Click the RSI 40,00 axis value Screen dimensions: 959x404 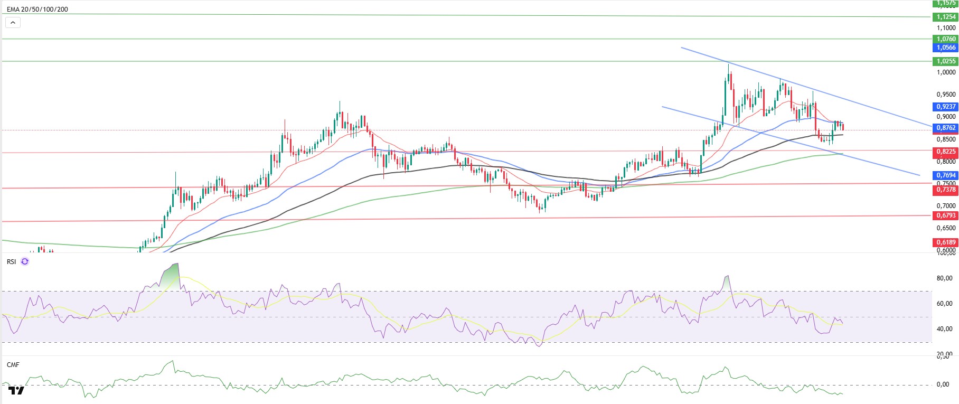(944, 329)
